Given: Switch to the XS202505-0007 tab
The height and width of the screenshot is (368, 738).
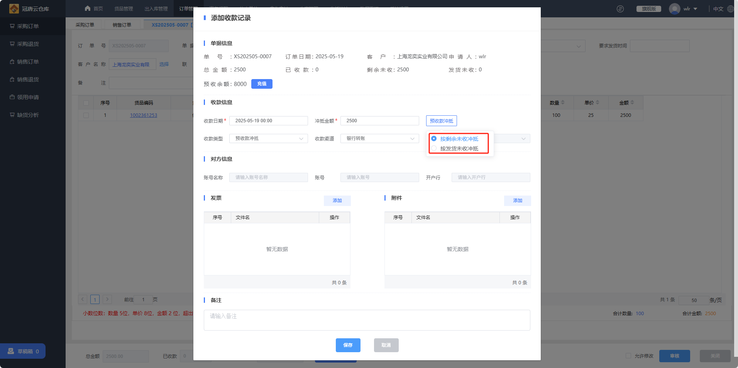Looking at the screenshot, I should coord(170,25).
